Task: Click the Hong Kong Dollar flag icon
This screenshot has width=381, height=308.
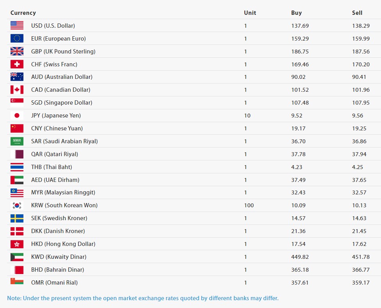Action: tap(17, 244)
